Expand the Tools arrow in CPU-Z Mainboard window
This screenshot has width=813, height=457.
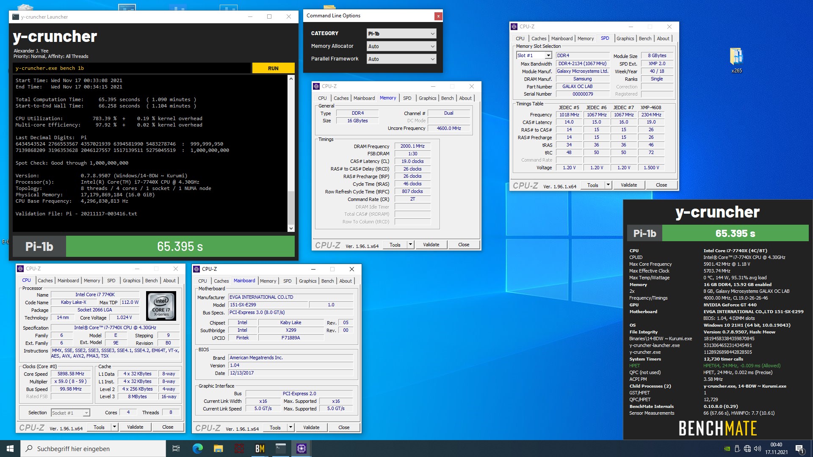coord(290,427)
